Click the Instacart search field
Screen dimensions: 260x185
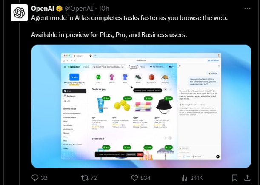pos(109,67)
